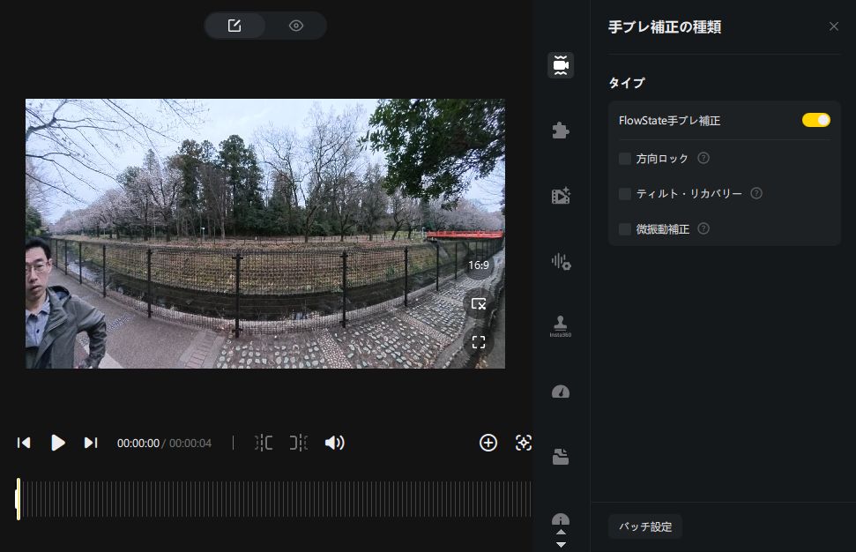Open the video export icon in the sidebar
The width and height of the screenshot is (856, 552).
pos(561,195)
